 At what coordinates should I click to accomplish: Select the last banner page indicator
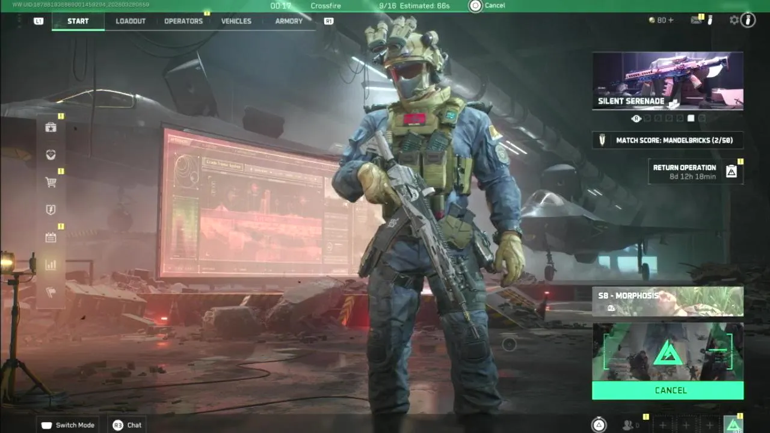coord(702,118)
